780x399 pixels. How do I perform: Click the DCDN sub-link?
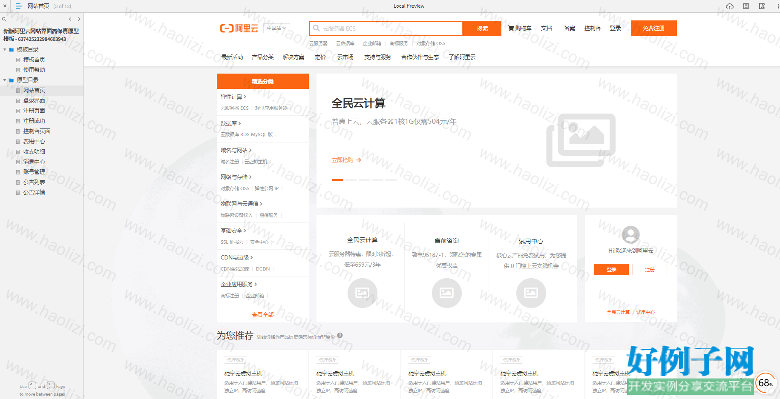pos(263,269)
